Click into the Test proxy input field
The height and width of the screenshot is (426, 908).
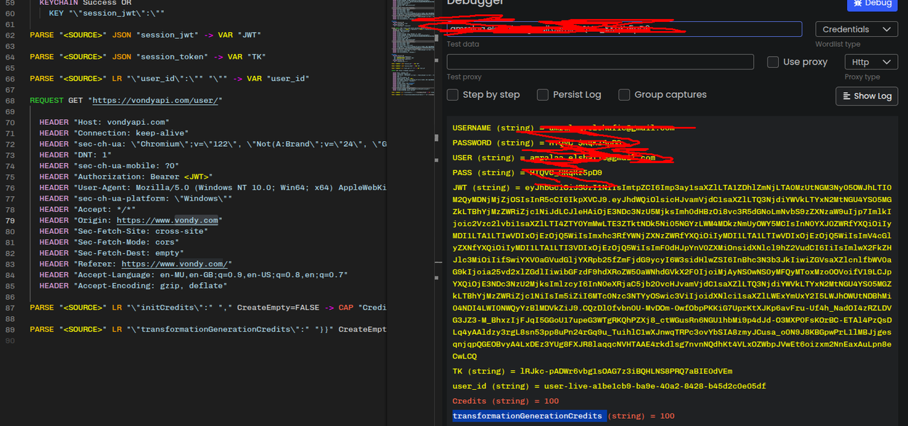600,62
